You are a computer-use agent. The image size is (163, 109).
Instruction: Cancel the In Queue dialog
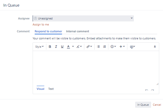tap(157, 105)
